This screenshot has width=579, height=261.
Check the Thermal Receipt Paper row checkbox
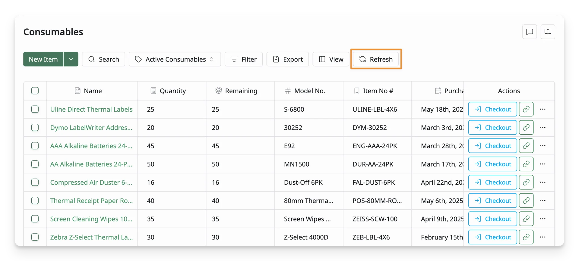point(35,201)
